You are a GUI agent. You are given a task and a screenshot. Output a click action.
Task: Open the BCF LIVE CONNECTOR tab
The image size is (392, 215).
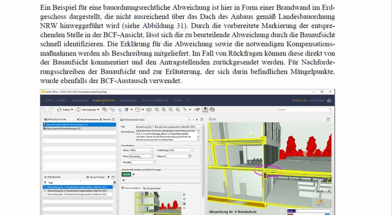coord(154,101)
